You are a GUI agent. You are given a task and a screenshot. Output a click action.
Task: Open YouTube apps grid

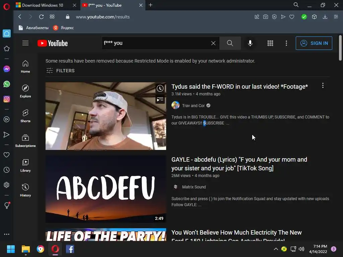(270, 43)
